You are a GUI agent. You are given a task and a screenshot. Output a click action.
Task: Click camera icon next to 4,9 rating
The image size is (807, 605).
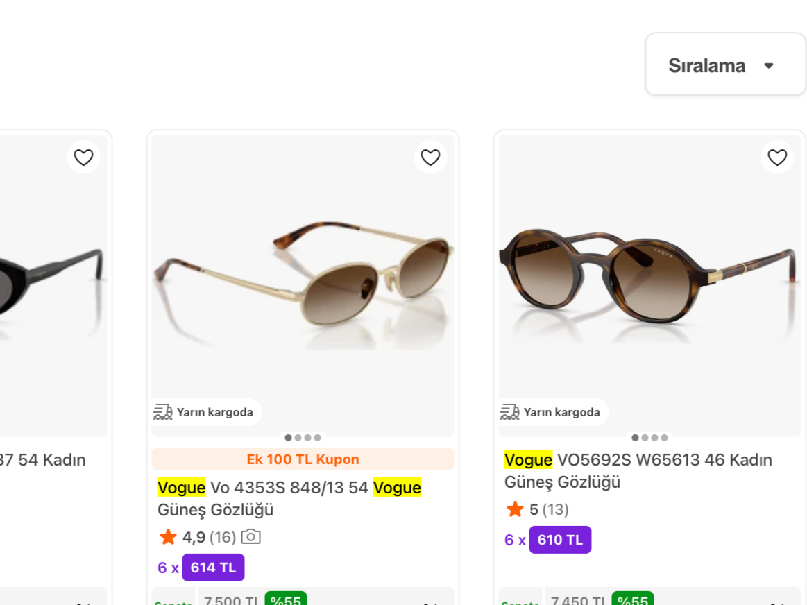(251, 536)
